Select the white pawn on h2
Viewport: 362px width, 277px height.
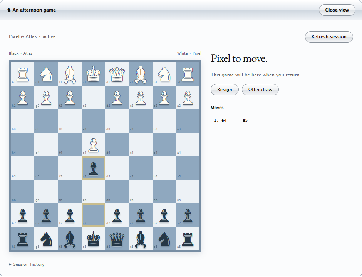[22, 97]
